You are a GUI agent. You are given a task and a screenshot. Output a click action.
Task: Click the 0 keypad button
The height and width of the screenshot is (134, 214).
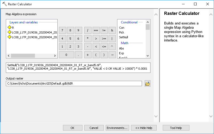66,55
